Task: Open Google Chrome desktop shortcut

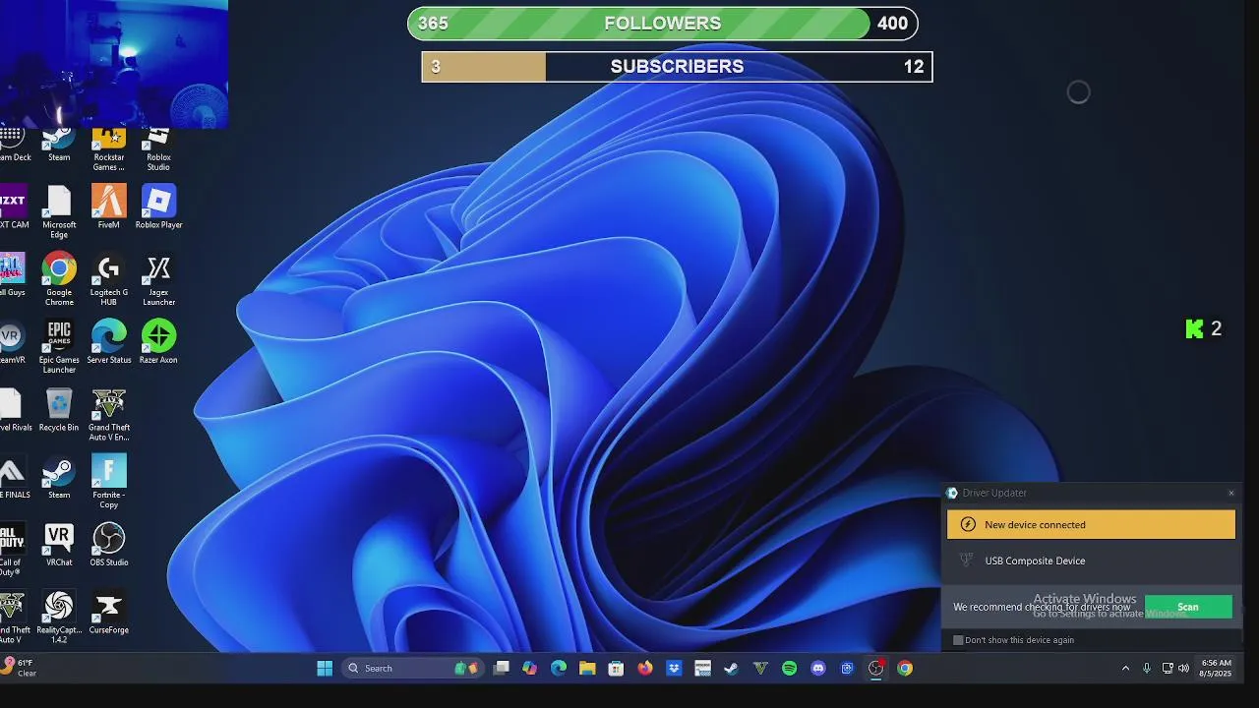Action: pos(59,279)
